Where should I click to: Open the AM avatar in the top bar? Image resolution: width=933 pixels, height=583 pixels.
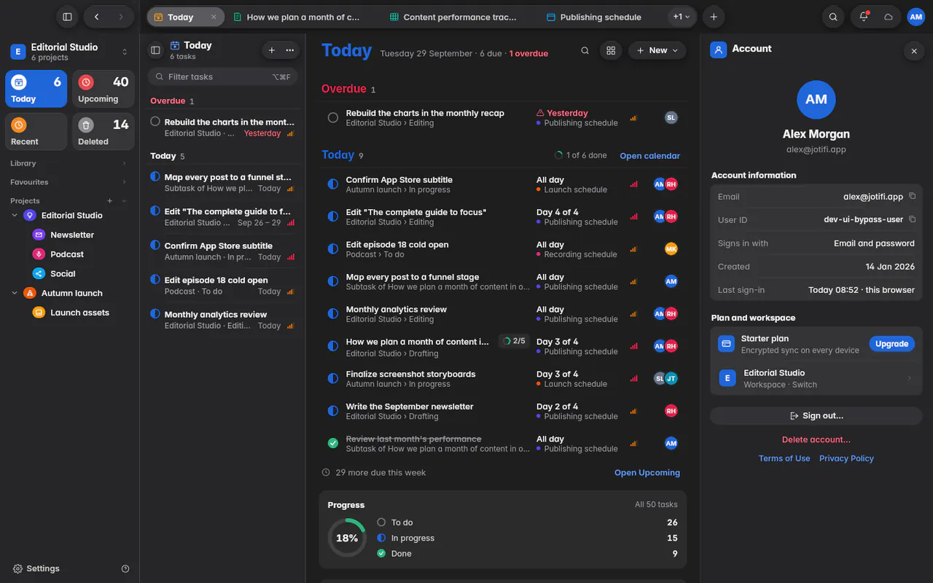coord(916,17)
